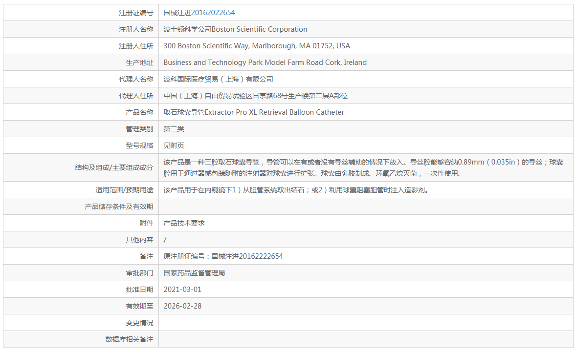The height and width of the screenshot is (352, 576).
Task: Click the 附件 label
Action: 146,223
